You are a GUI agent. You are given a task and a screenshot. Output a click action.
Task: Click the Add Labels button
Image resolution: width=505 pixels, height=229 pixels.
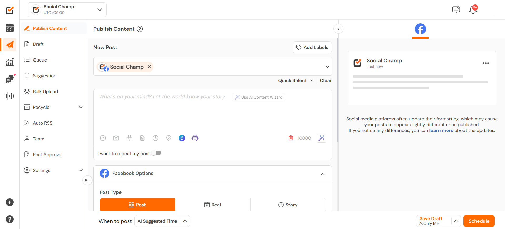pyautogui.click(x=312, y=47)
